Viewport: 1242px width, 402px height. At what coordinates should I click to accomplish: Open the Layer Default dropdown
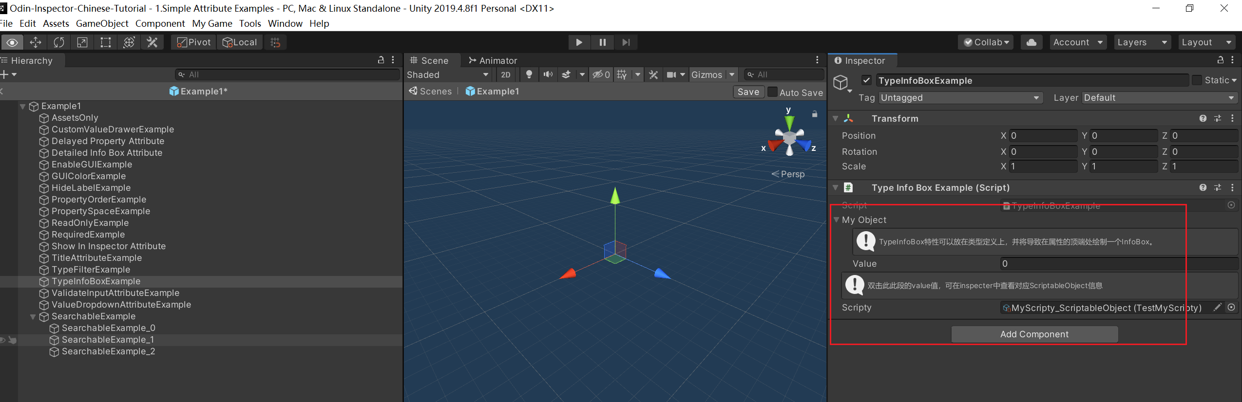click(x=1160, y=98)
